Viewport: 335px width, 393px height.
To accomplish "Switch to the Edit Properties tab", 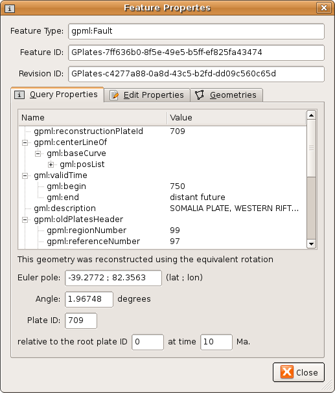I will (147, 95).
